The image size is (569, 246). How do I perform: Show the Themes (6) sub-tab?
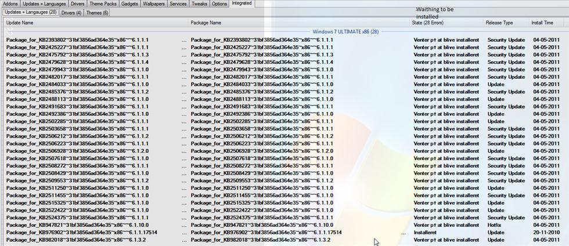[97, 12]
